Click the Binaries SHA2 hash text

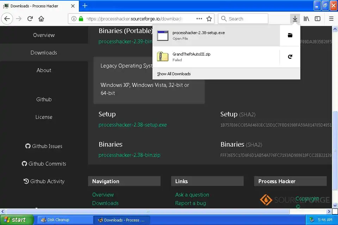click(276, 155)
